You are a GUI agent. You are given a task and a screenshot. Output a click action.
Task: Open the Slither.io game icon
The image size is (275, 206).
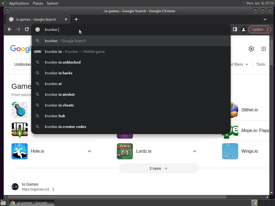234,110
